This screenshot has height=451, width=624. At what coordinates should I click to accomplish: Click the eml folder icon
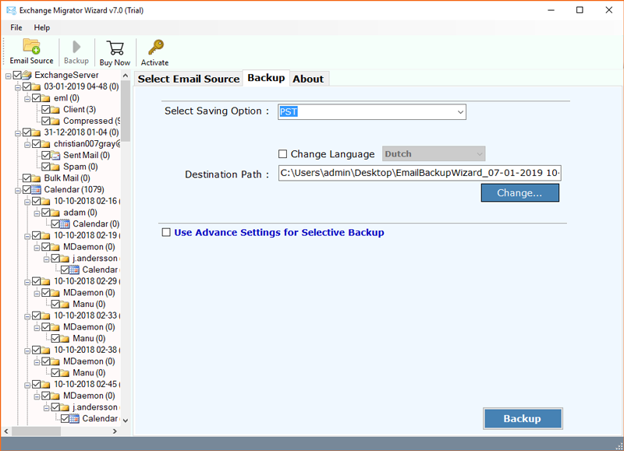point(46,97)
